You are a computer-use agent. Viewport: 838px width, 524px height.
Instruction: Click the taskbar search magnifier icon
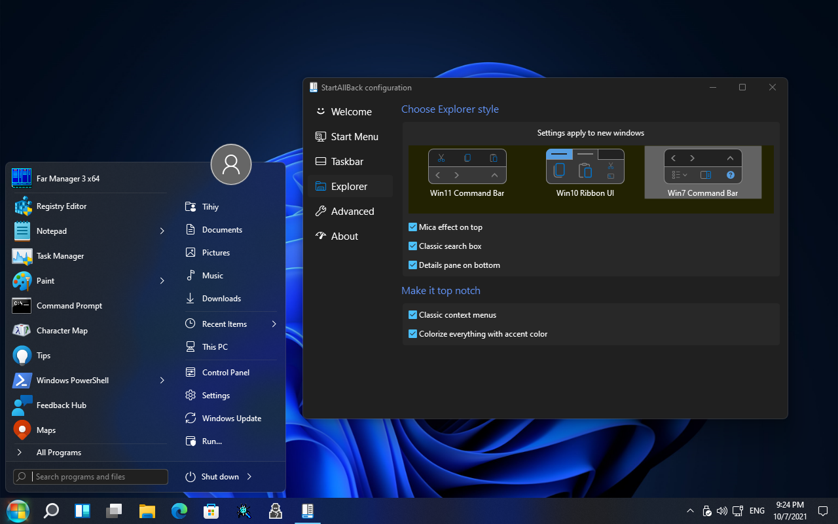click(51, 511)
